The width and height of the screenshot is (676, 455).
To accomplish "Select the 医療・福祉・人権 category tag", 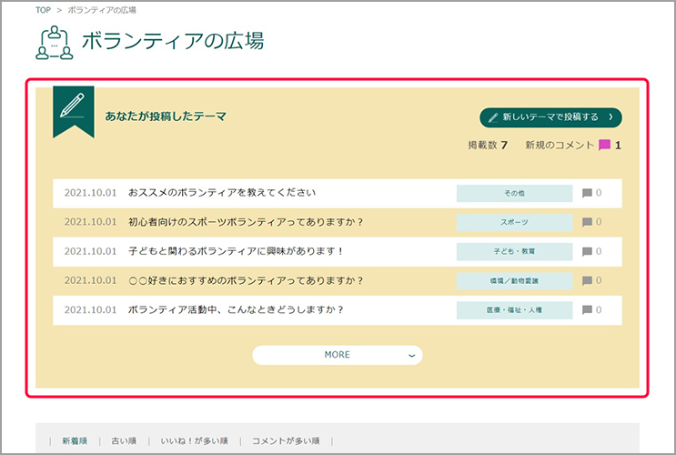I will pos(514,310).
